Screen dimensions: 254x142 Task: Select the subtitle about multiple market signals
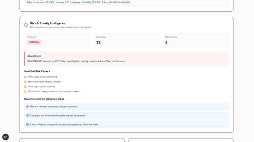(61, 27)
